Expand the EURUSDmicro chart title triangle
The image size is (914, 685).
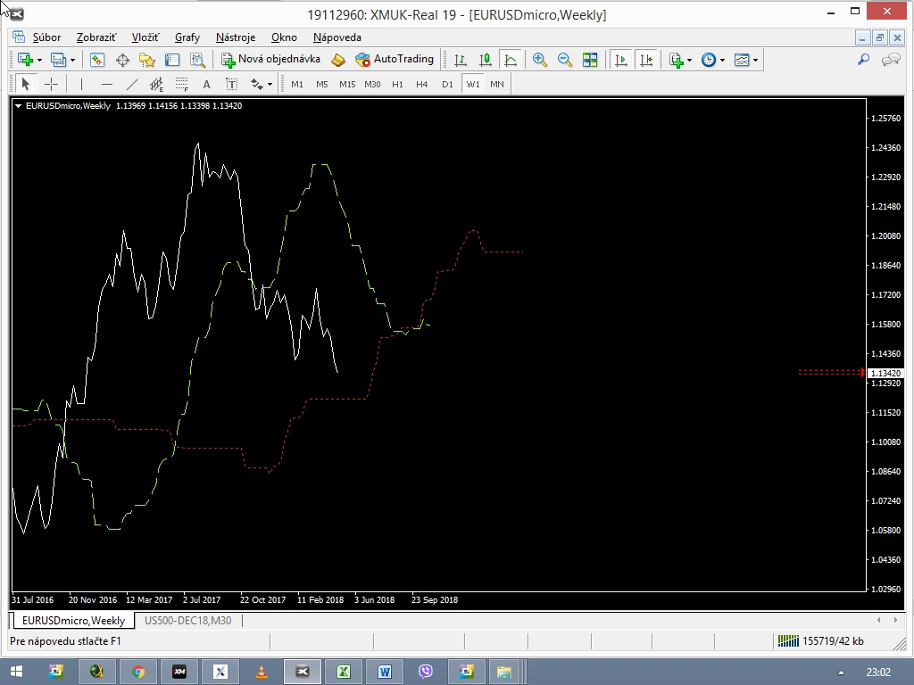(x=18, y=106)
